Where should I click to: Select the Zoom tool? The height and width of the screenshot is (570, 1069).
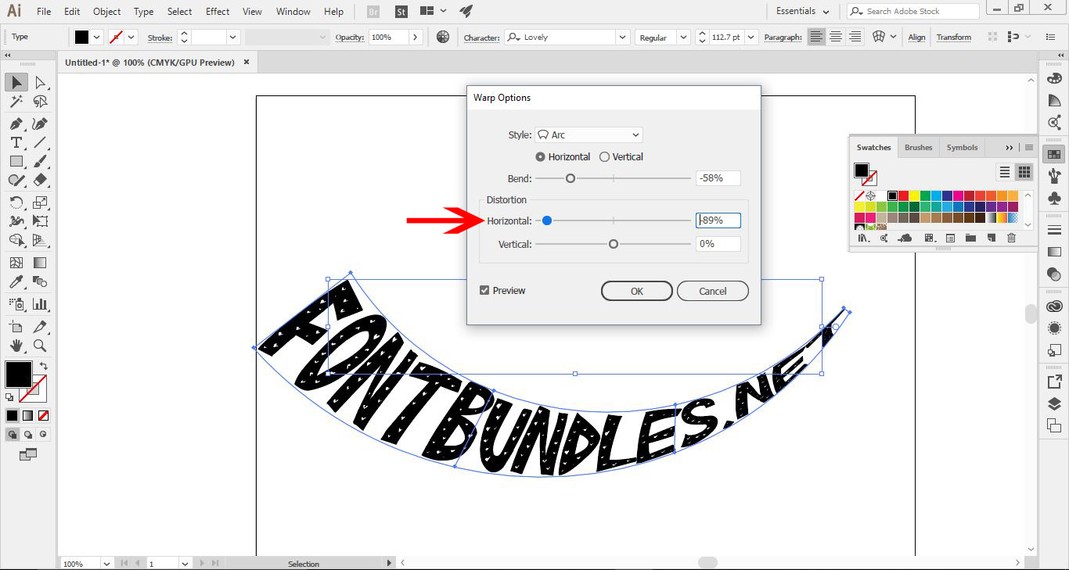[x=41, y=346]
